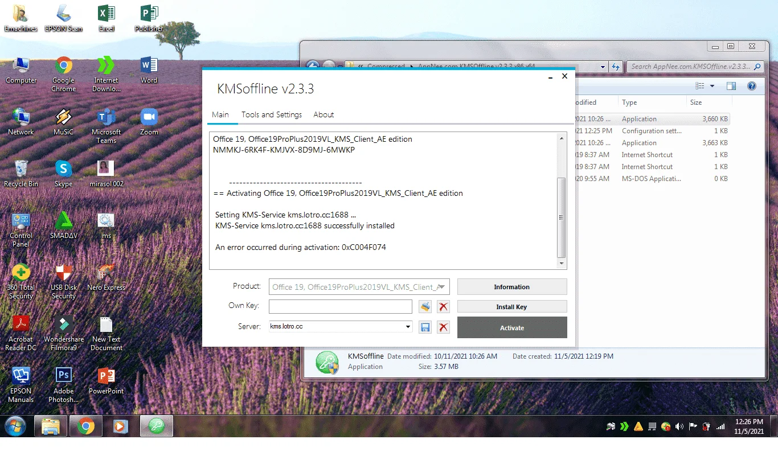Delete the server entry with red X
The width and height of the screenshot is (778, 468).
pyautogui.click(x=444, y=327)
